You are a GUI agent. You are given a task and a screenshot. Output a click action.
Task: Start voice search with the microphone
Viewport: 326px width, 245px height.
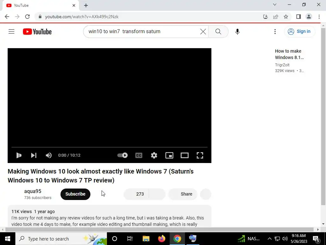(237, 32)
